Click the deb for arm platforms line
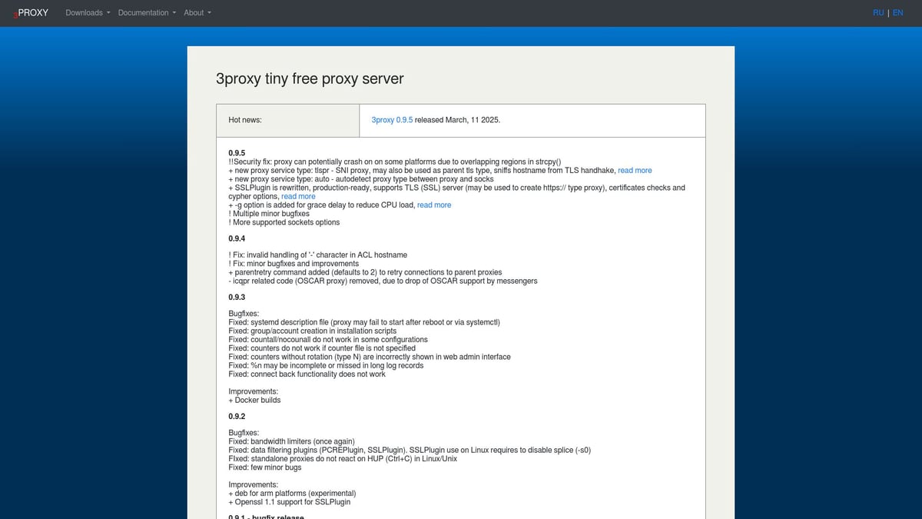The width and height of the screenshot is (922, 519). [x=292, y=494]
